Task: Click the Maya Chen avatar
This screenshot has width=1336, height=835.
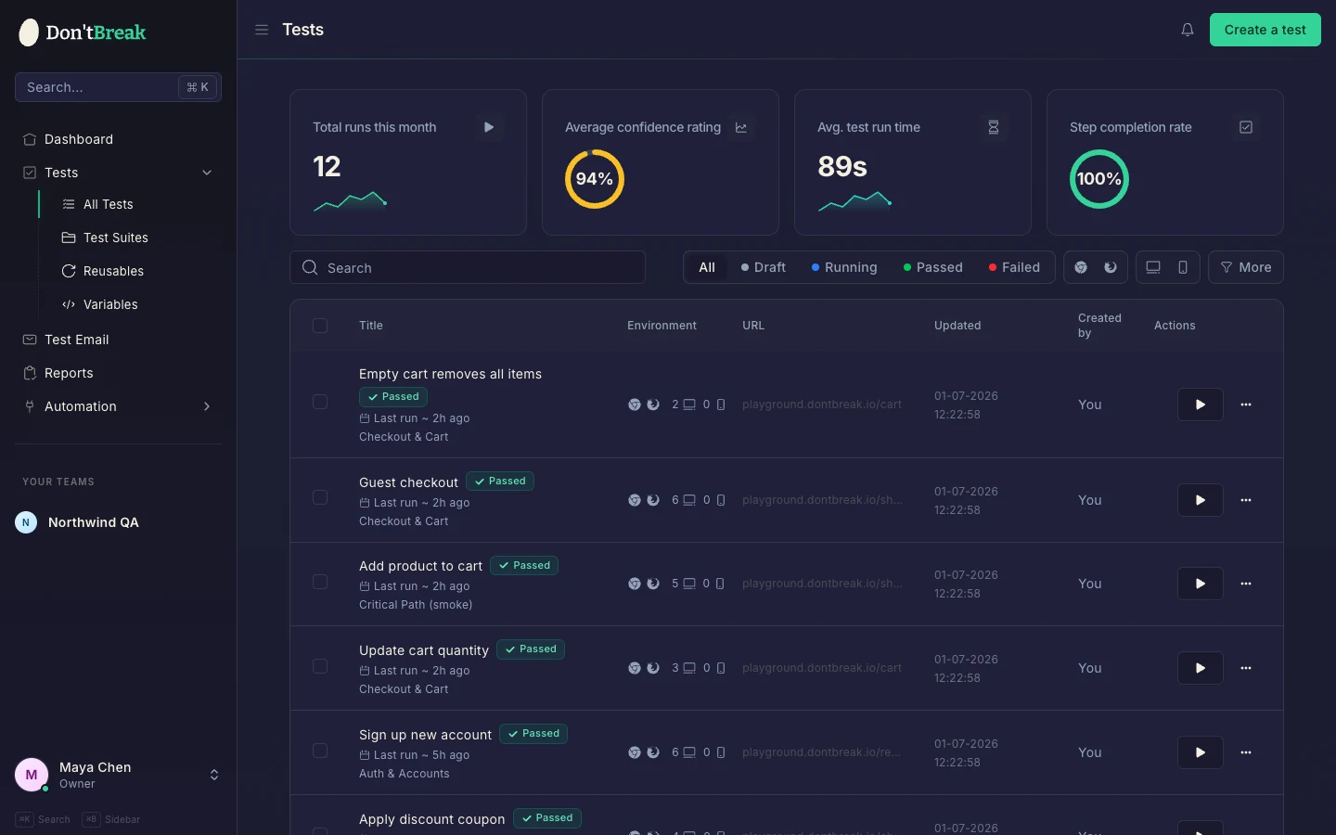Action: coord(32,775)
